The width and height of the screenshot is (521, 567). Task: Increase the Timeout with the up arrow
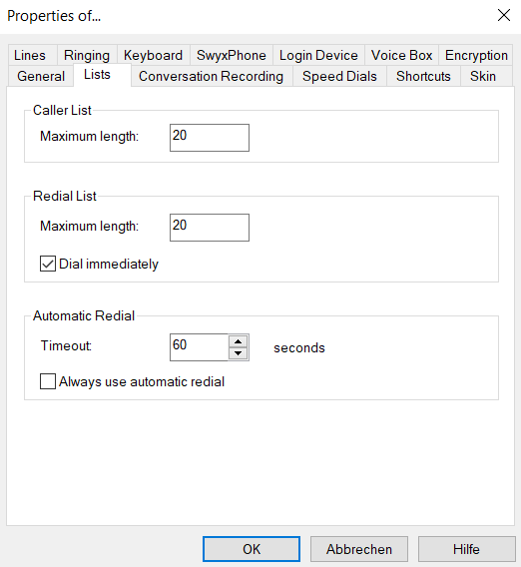coord(239,341)
